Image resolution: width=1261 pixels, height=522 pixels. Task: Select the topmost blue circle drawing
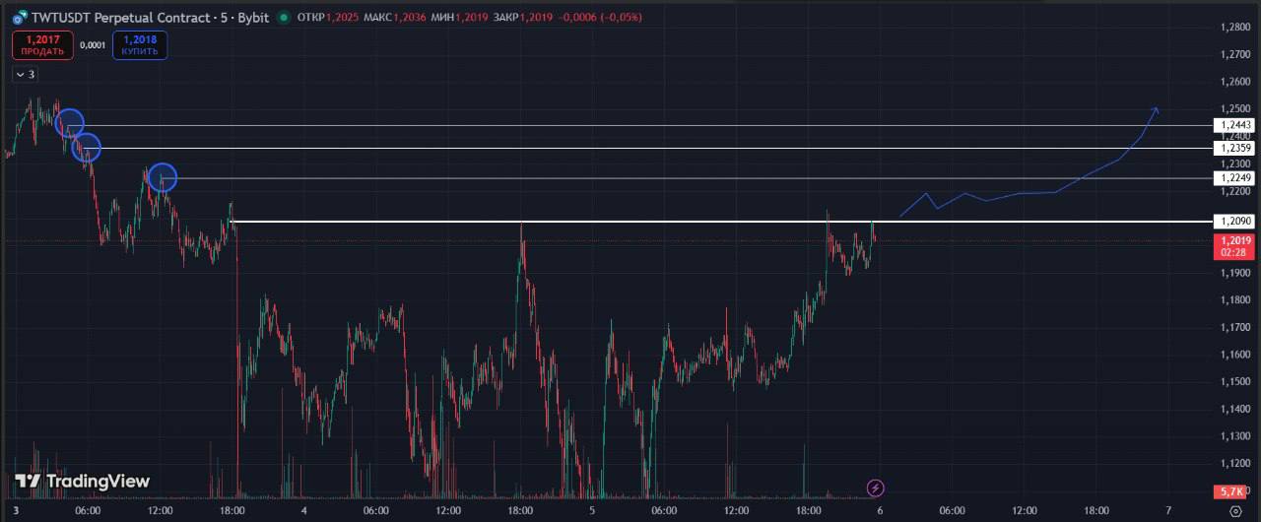(x=69, y=124)
